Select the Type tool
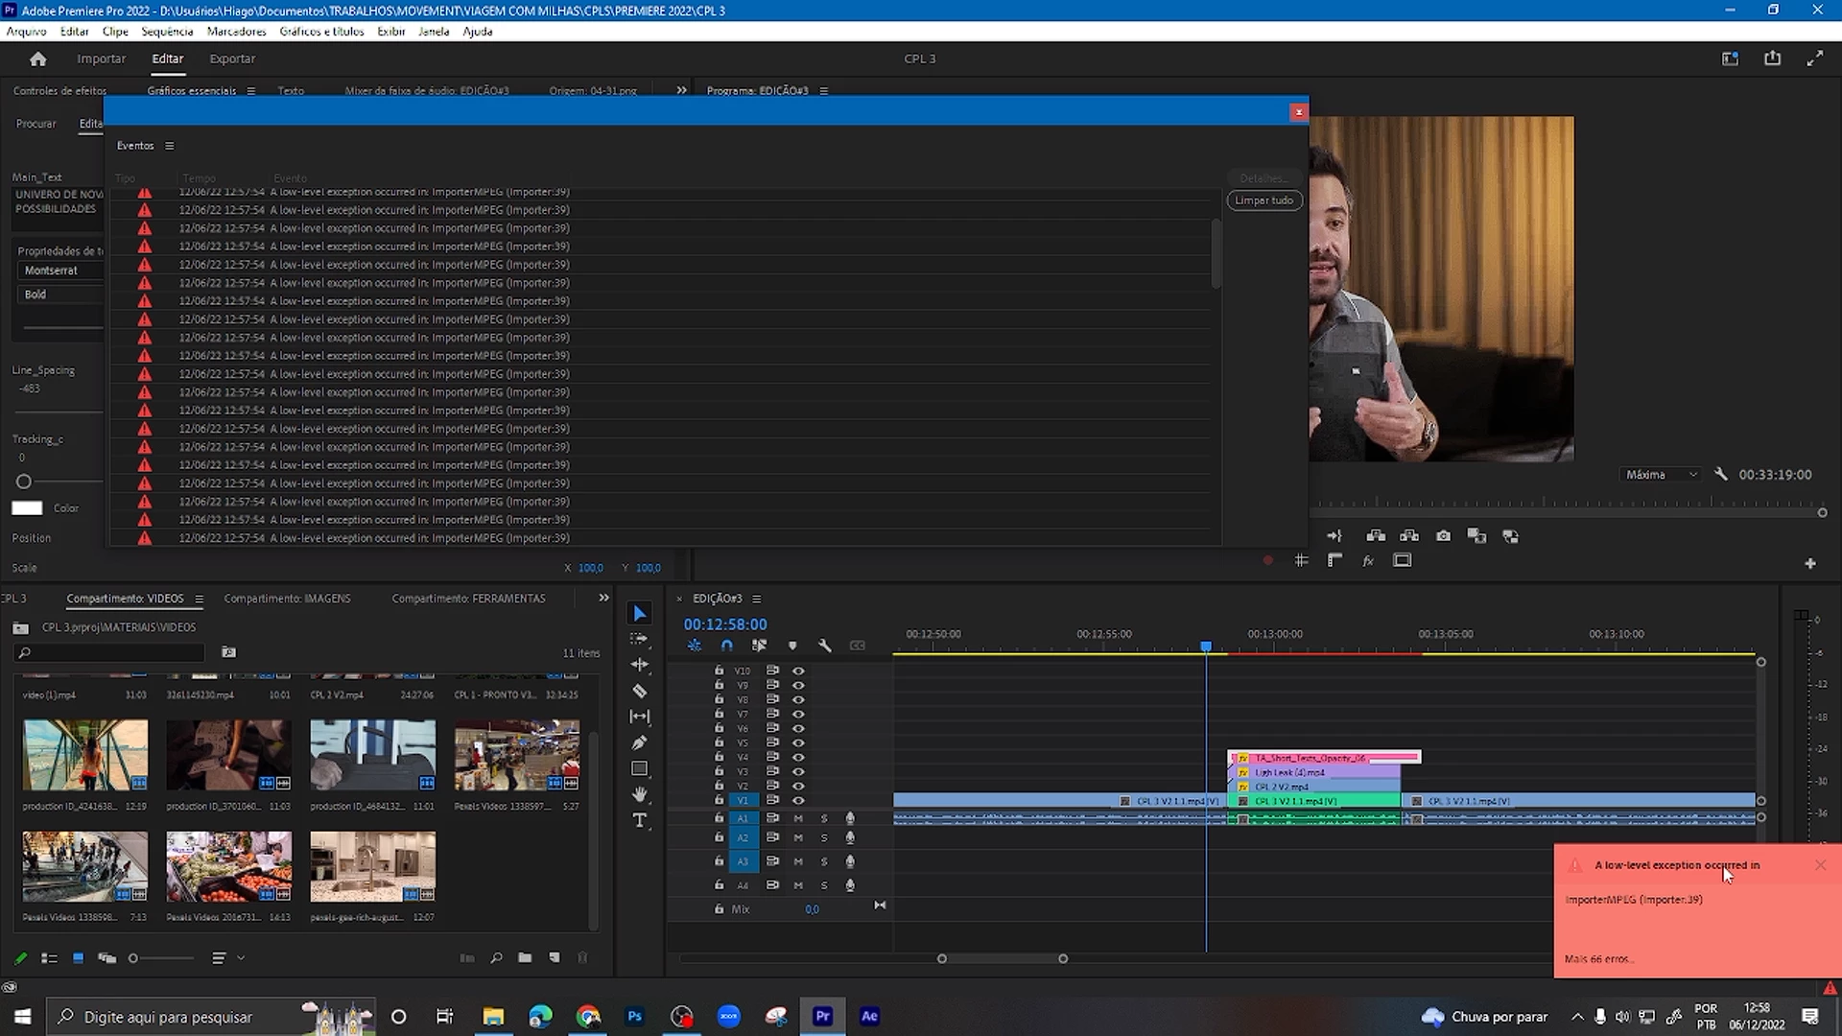The width and height of the screenshot is (1842, 1036). pos(640,820)
